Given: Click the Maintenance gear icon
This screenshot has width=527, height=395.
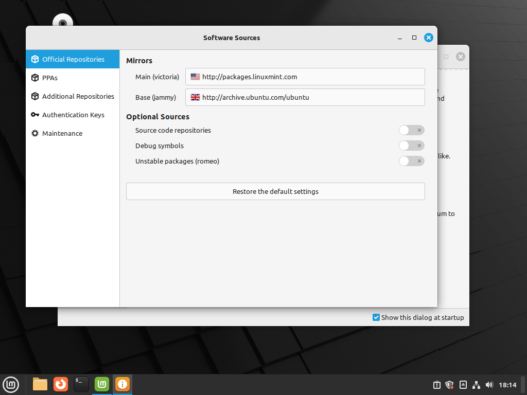Looking at the screenshot, I should [x=35, y=133].
